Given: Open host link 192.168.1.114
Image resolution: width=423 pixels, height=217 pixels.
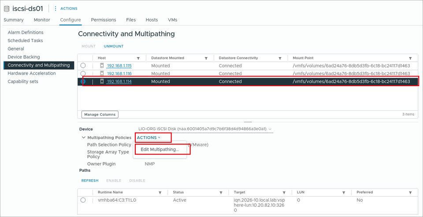Looking at the screenshot, I should pos(119,81).
